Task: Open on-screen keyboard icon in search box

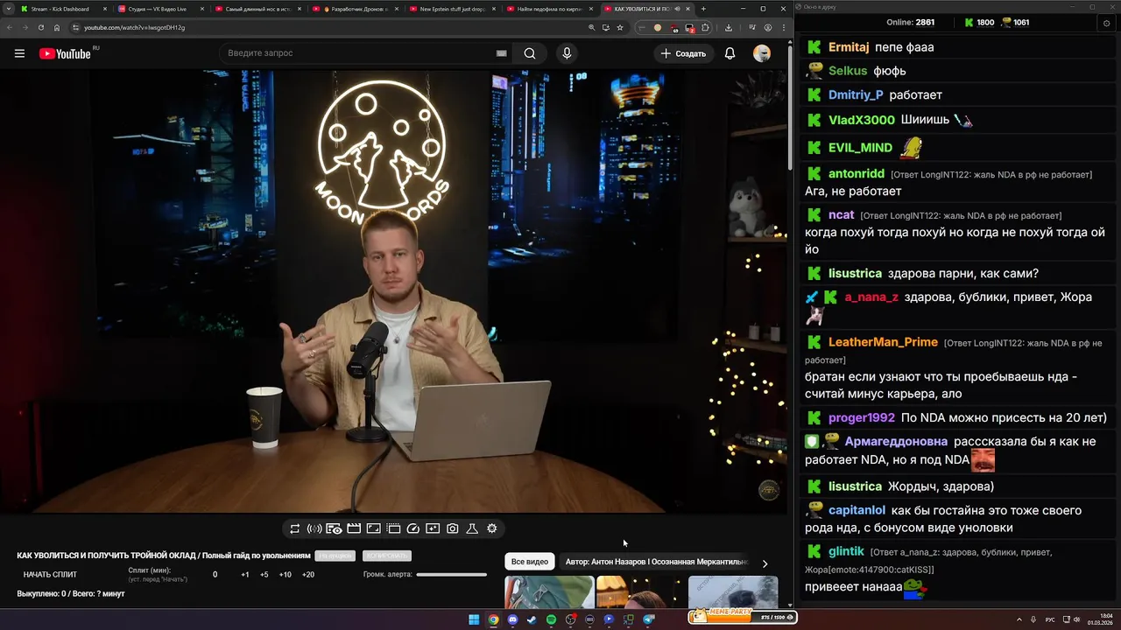Action: pos(502,53)
